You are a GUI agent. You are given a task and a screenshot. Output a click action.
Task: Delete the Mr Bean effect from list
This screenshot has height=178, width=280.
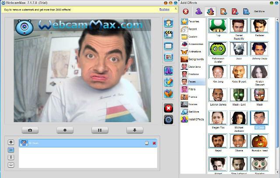(154, 143)
